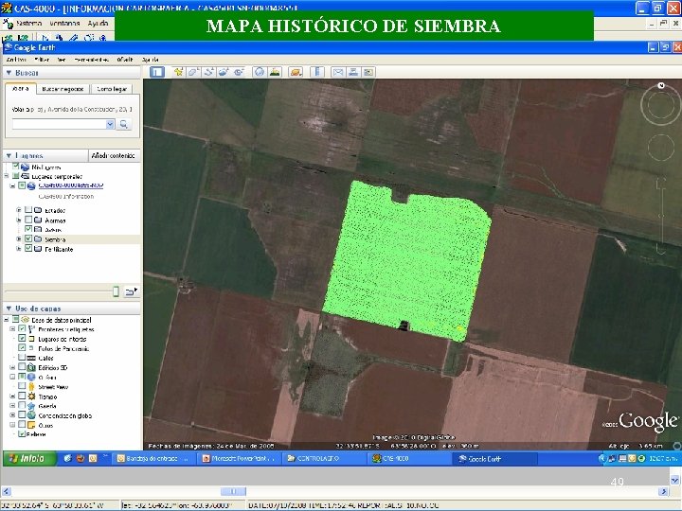The width and height of the screenshot is (682, 511).
Task: Click the bottom horizontal scrollbar thumb
Action: [233, 491]
